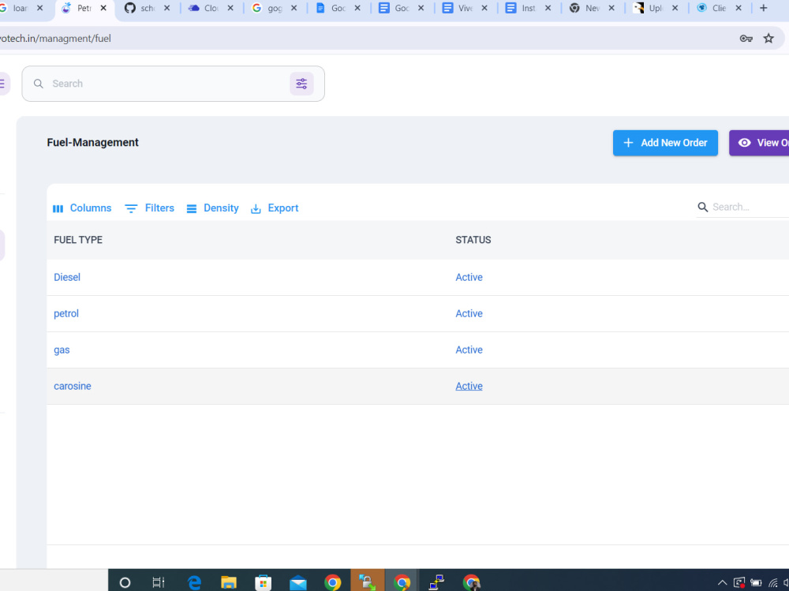789x591 pixels.
Task: Open the Diesel fuel type link
Action: coord(67,278)
